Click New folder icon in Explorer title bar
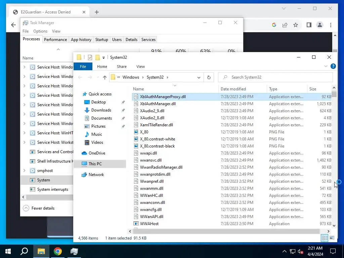This screenshot has width=344, height=258. pos(97,57)
